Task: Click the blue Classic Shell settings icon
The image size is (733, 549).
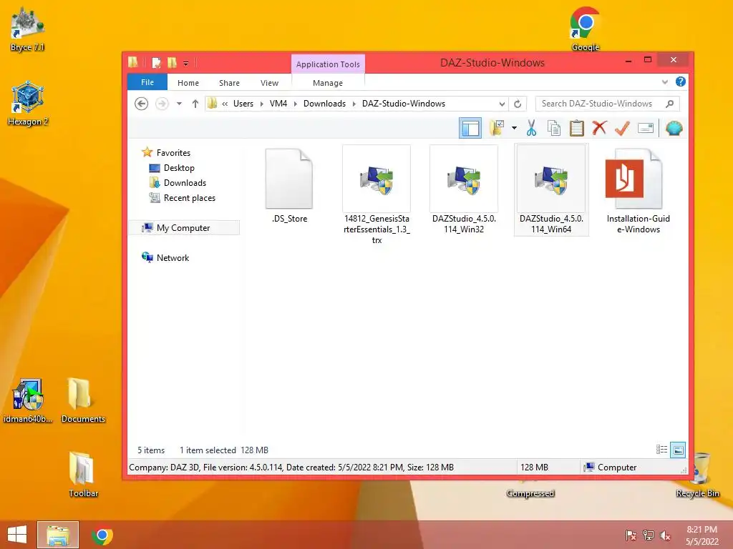Action: [674, 128]
